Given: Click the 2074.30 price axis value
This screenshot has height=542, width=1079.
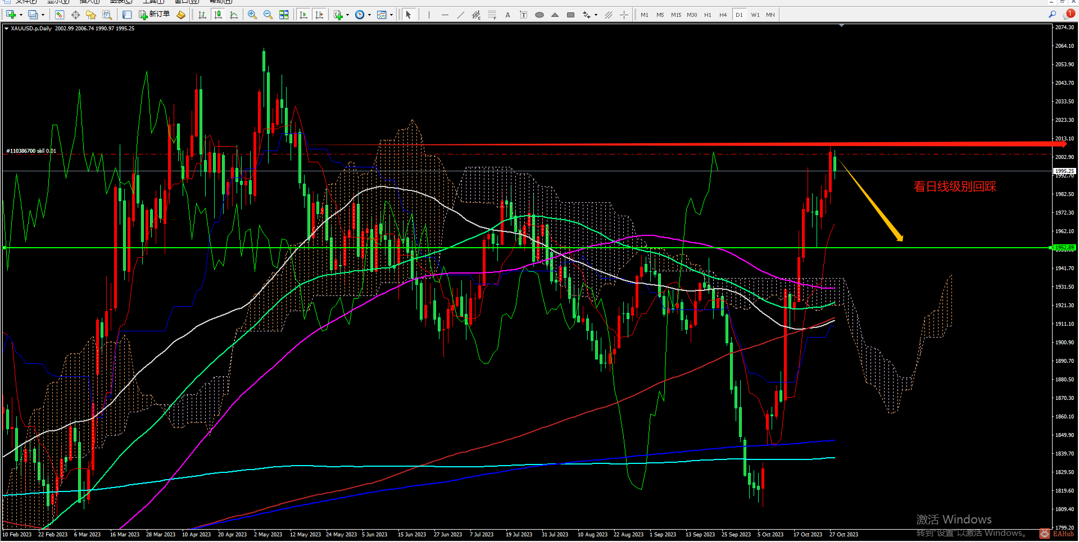Looking at the screenshot, I should pyautogui.click(x=1065, y=27).
